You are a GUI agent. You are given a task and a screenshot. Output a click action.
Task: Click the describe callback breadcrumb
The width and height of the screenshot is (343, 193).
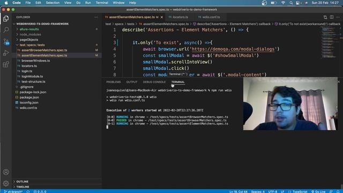tap(232, 24)
